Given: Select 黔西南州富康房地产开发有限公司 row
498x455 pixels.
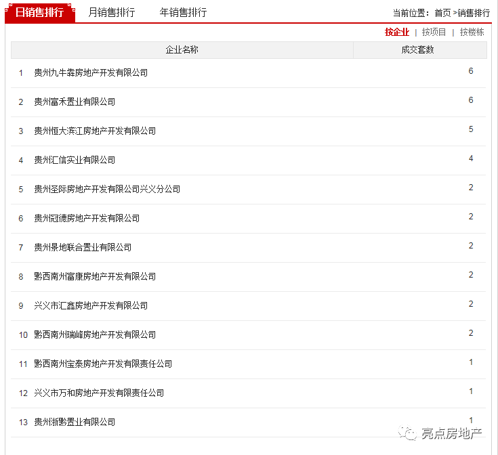Looking at the screenshot, I should point(249,277).
